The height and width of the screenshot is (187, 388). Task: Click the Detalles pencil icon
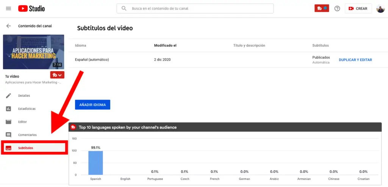point(8,96)
